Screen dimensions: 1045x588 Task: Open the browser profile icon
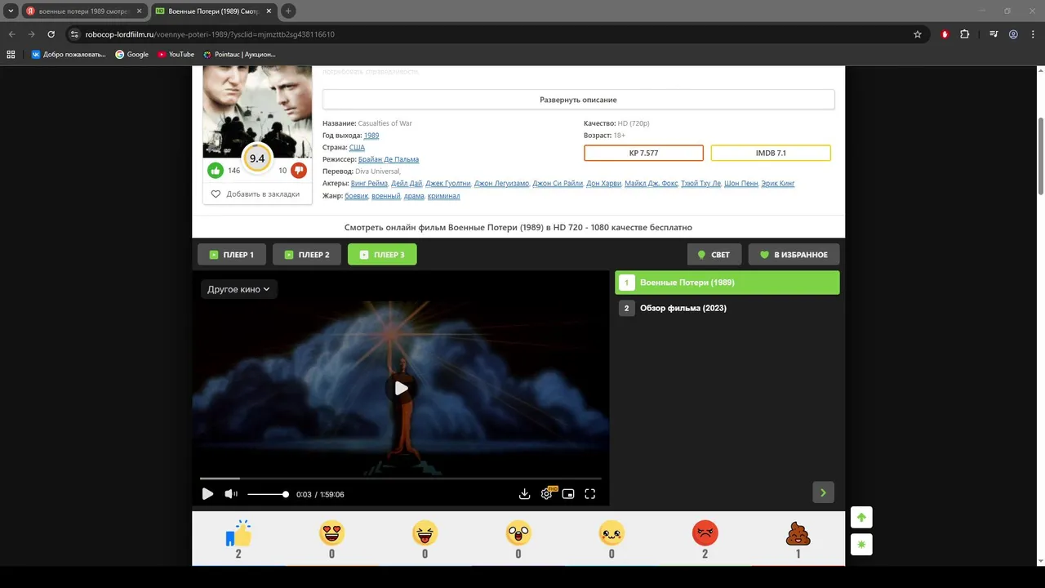1013,34
